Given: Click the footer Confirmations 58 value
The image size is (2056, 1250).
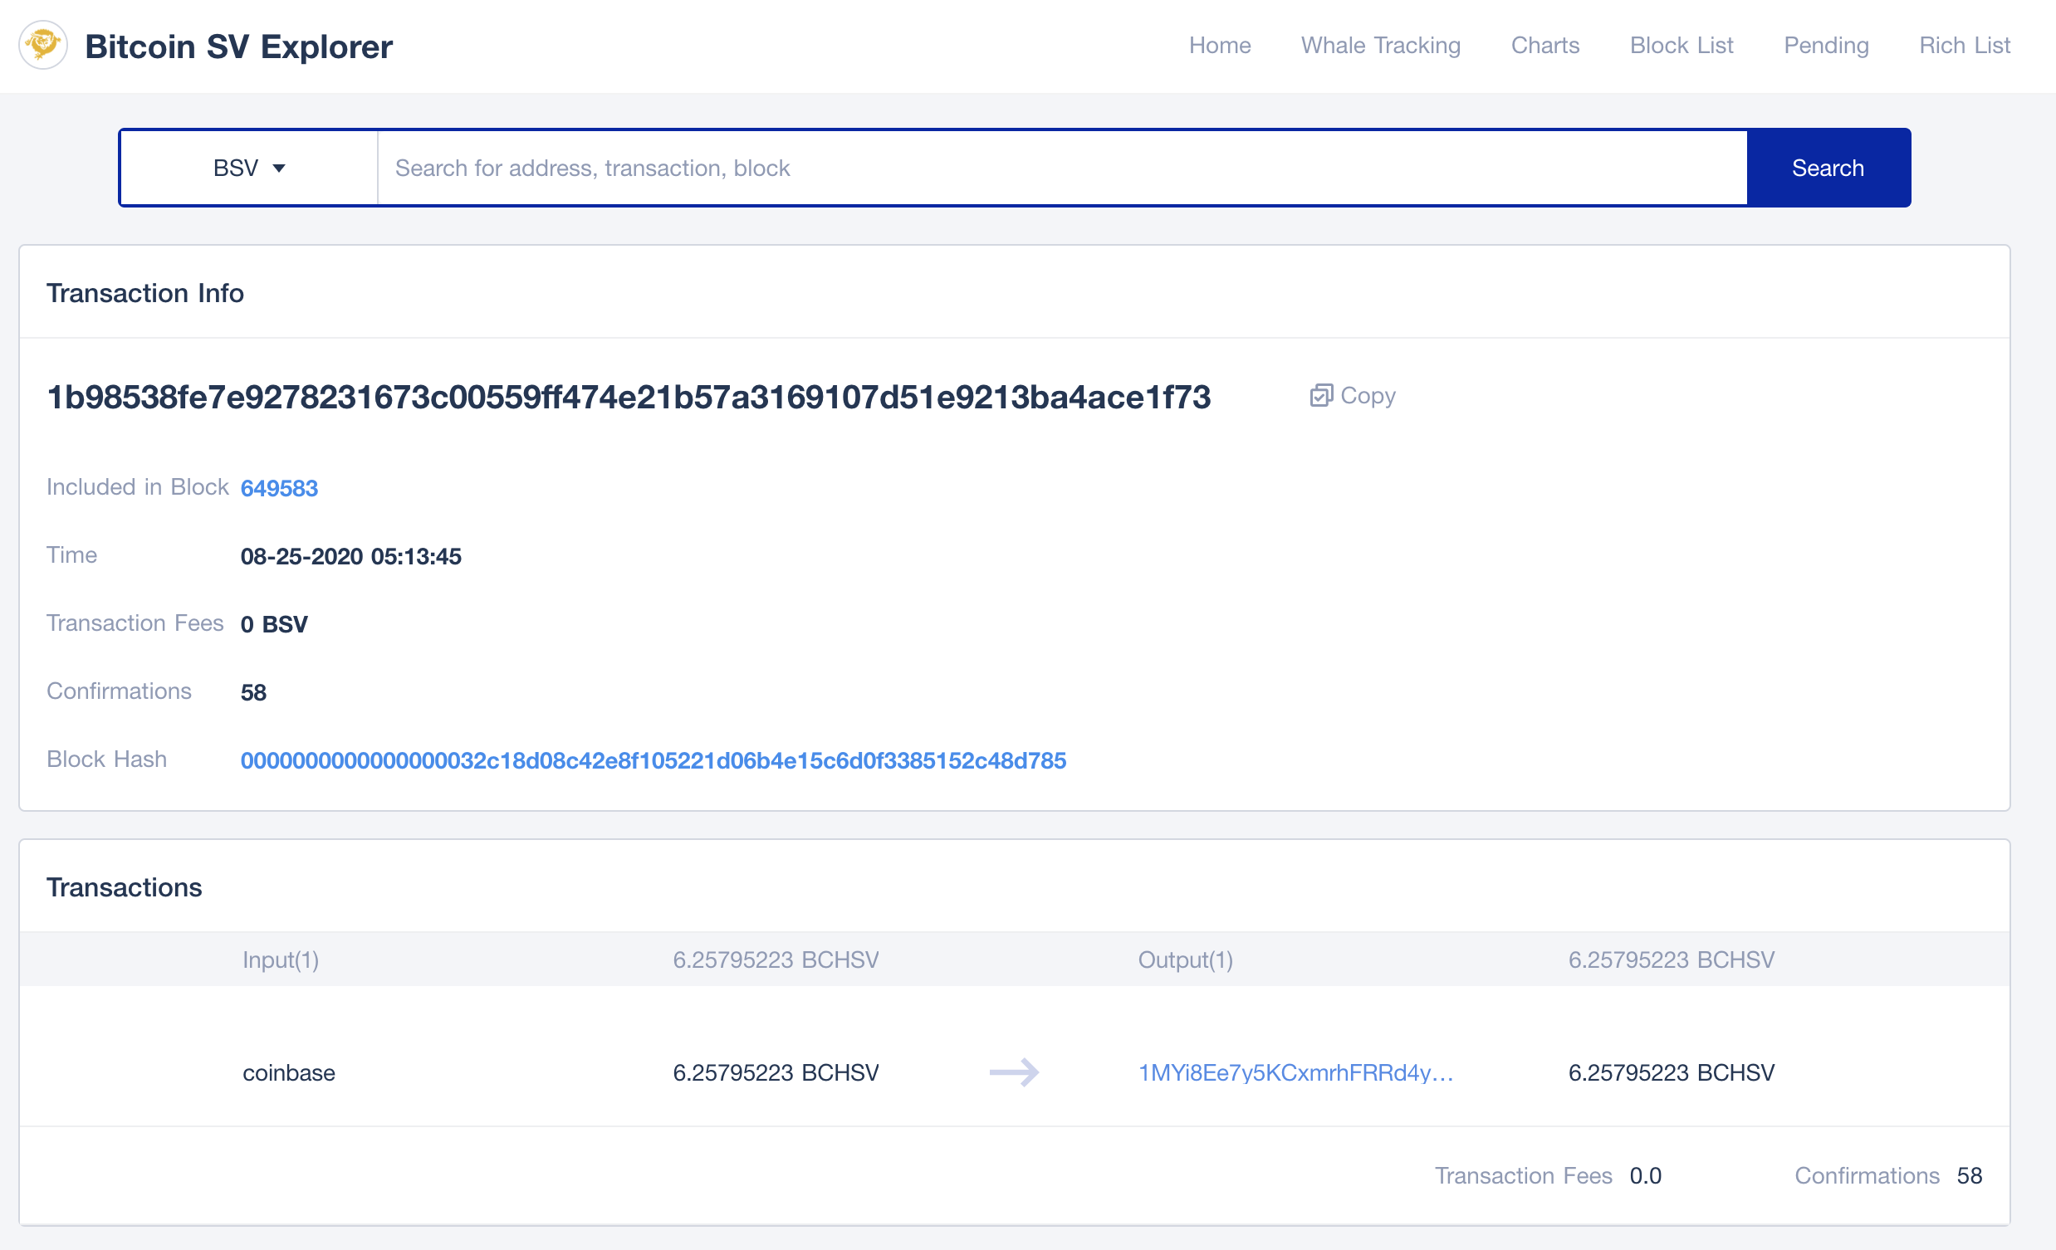Looking at the screenshot, I should [1968, 1176].
